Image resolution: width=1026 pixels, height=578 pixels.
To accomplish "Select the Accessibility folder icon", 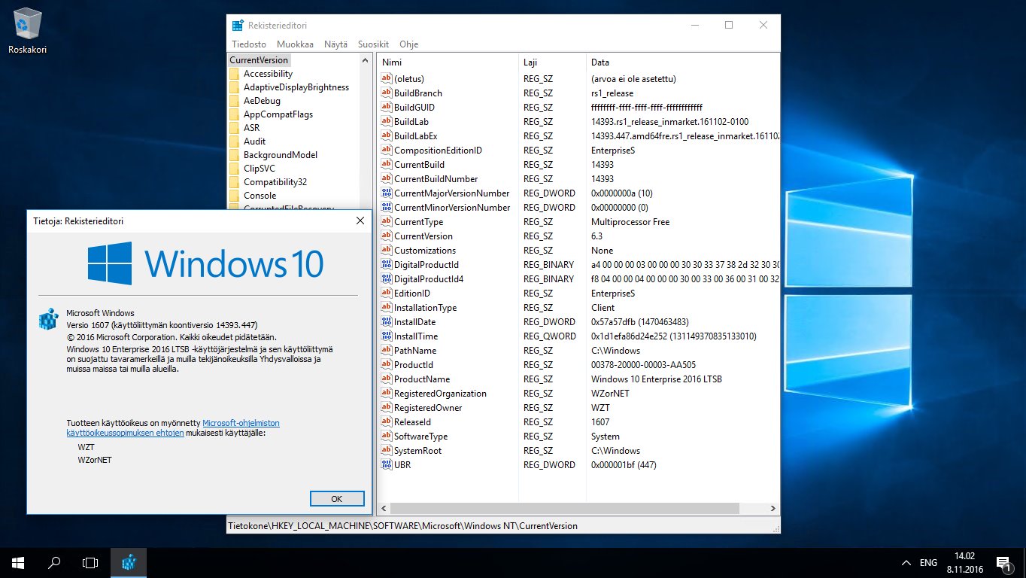I will click(x=234, y=74).
